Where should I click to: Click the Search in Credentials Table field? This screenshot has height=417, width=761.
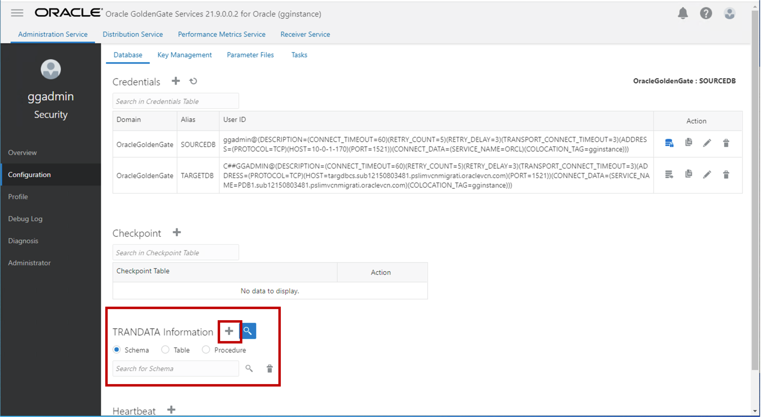(175, 101)
